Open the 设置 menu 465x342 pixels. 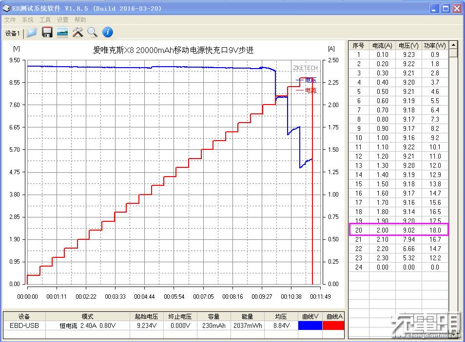click(x=62, y=20)
